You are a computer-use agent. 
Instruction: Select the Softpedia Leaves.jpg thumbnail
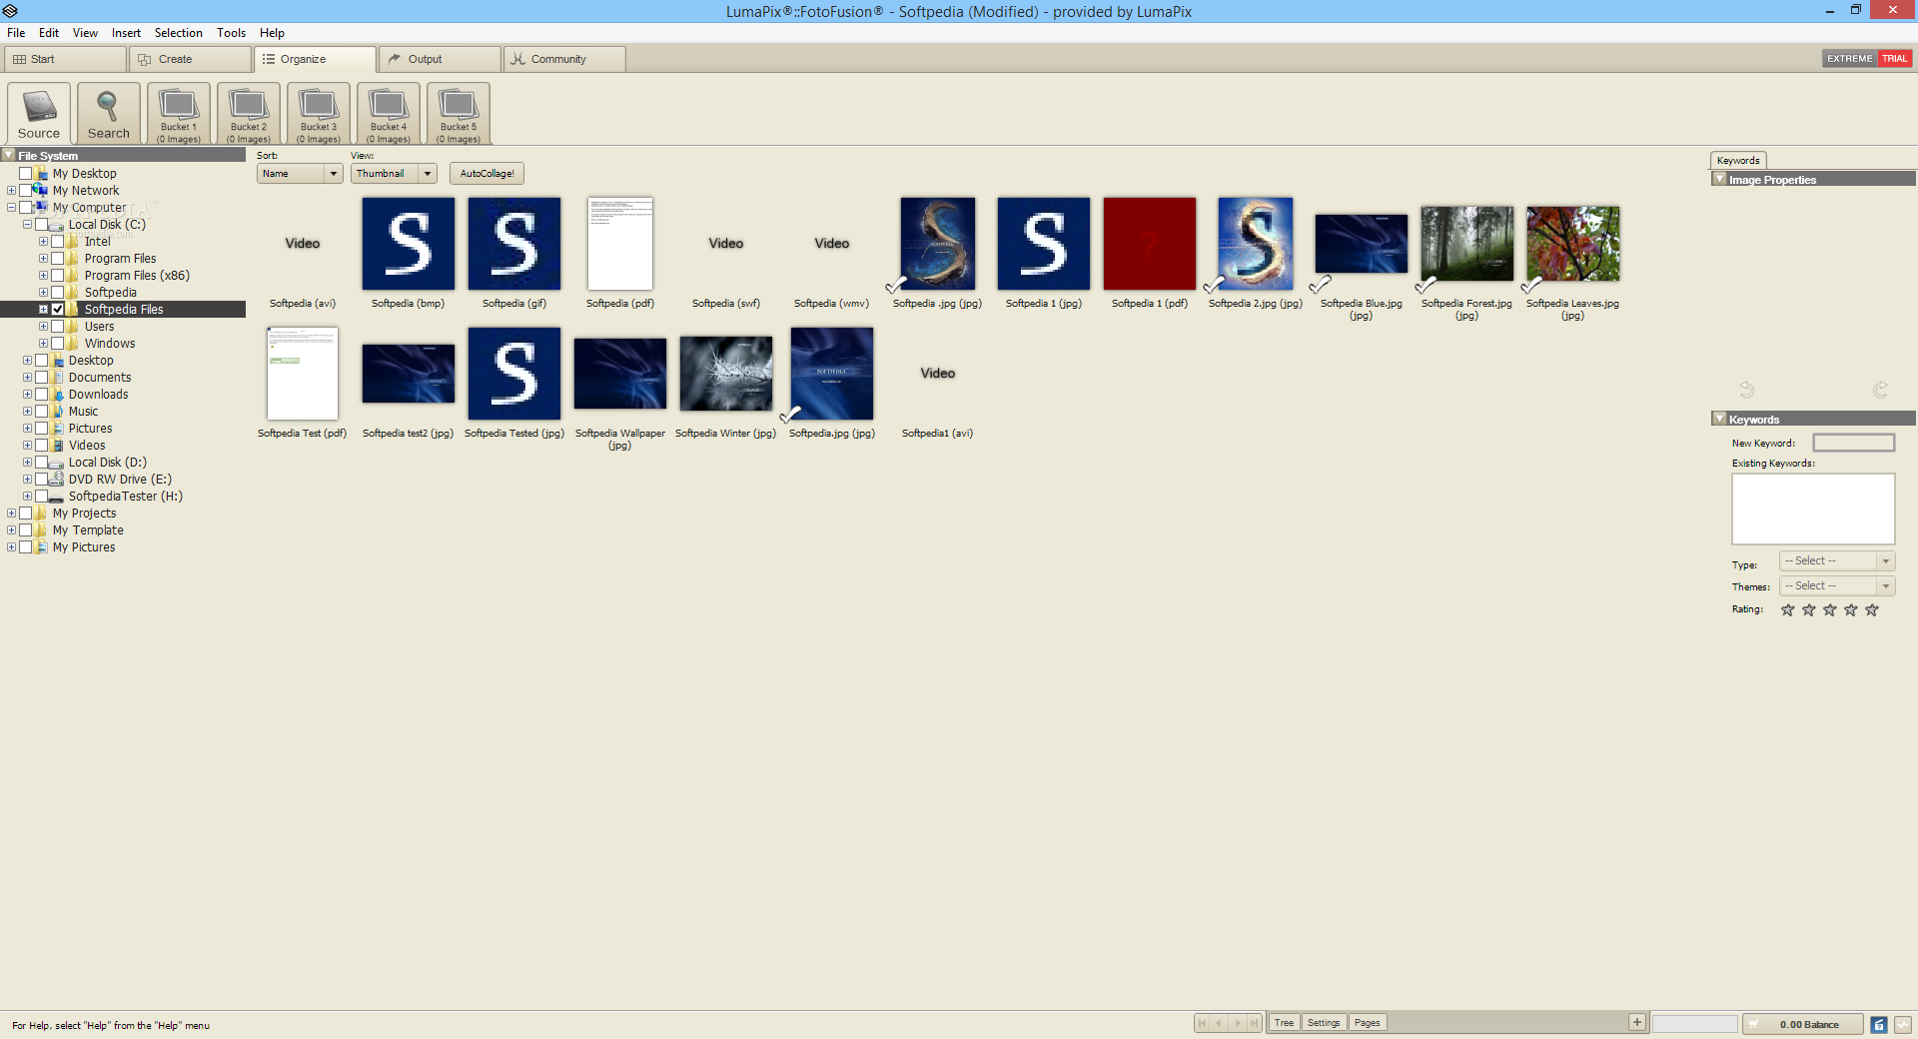click(x=1573, y=244)
